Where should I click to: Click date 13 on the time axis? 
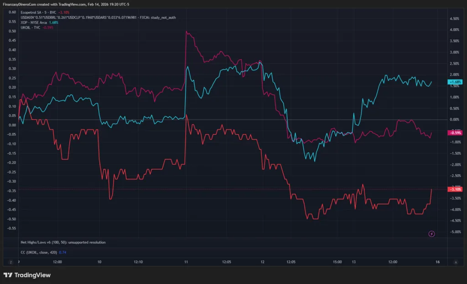point(353,262)
